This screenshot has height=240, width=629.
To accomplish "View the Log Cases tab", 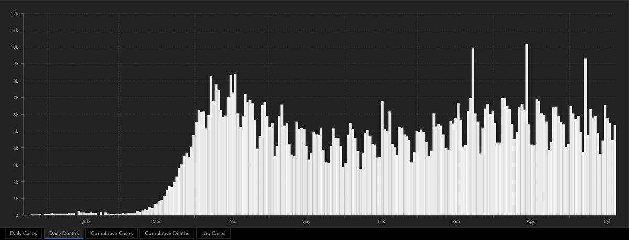I will pyautogui.click(x=213, y=233).
